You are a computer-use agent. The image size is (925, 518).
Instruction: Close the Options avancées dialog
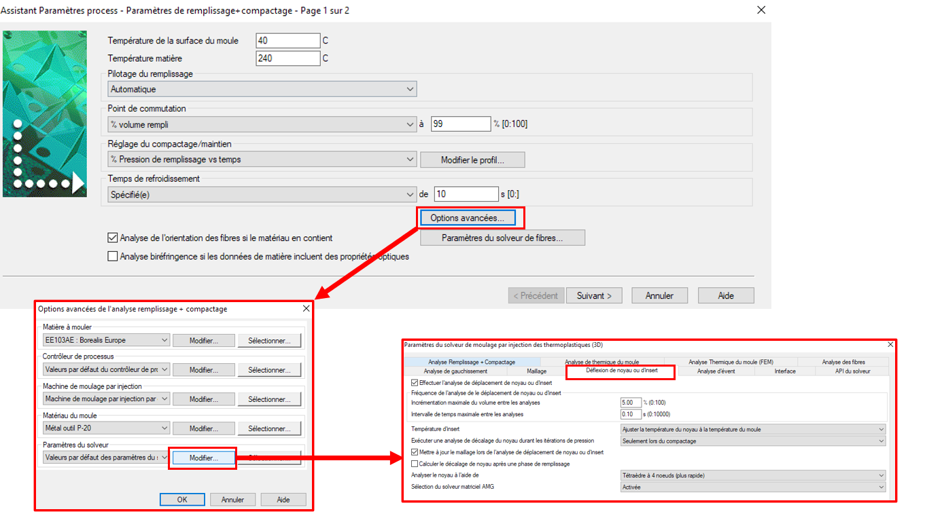tap(305, 309)
